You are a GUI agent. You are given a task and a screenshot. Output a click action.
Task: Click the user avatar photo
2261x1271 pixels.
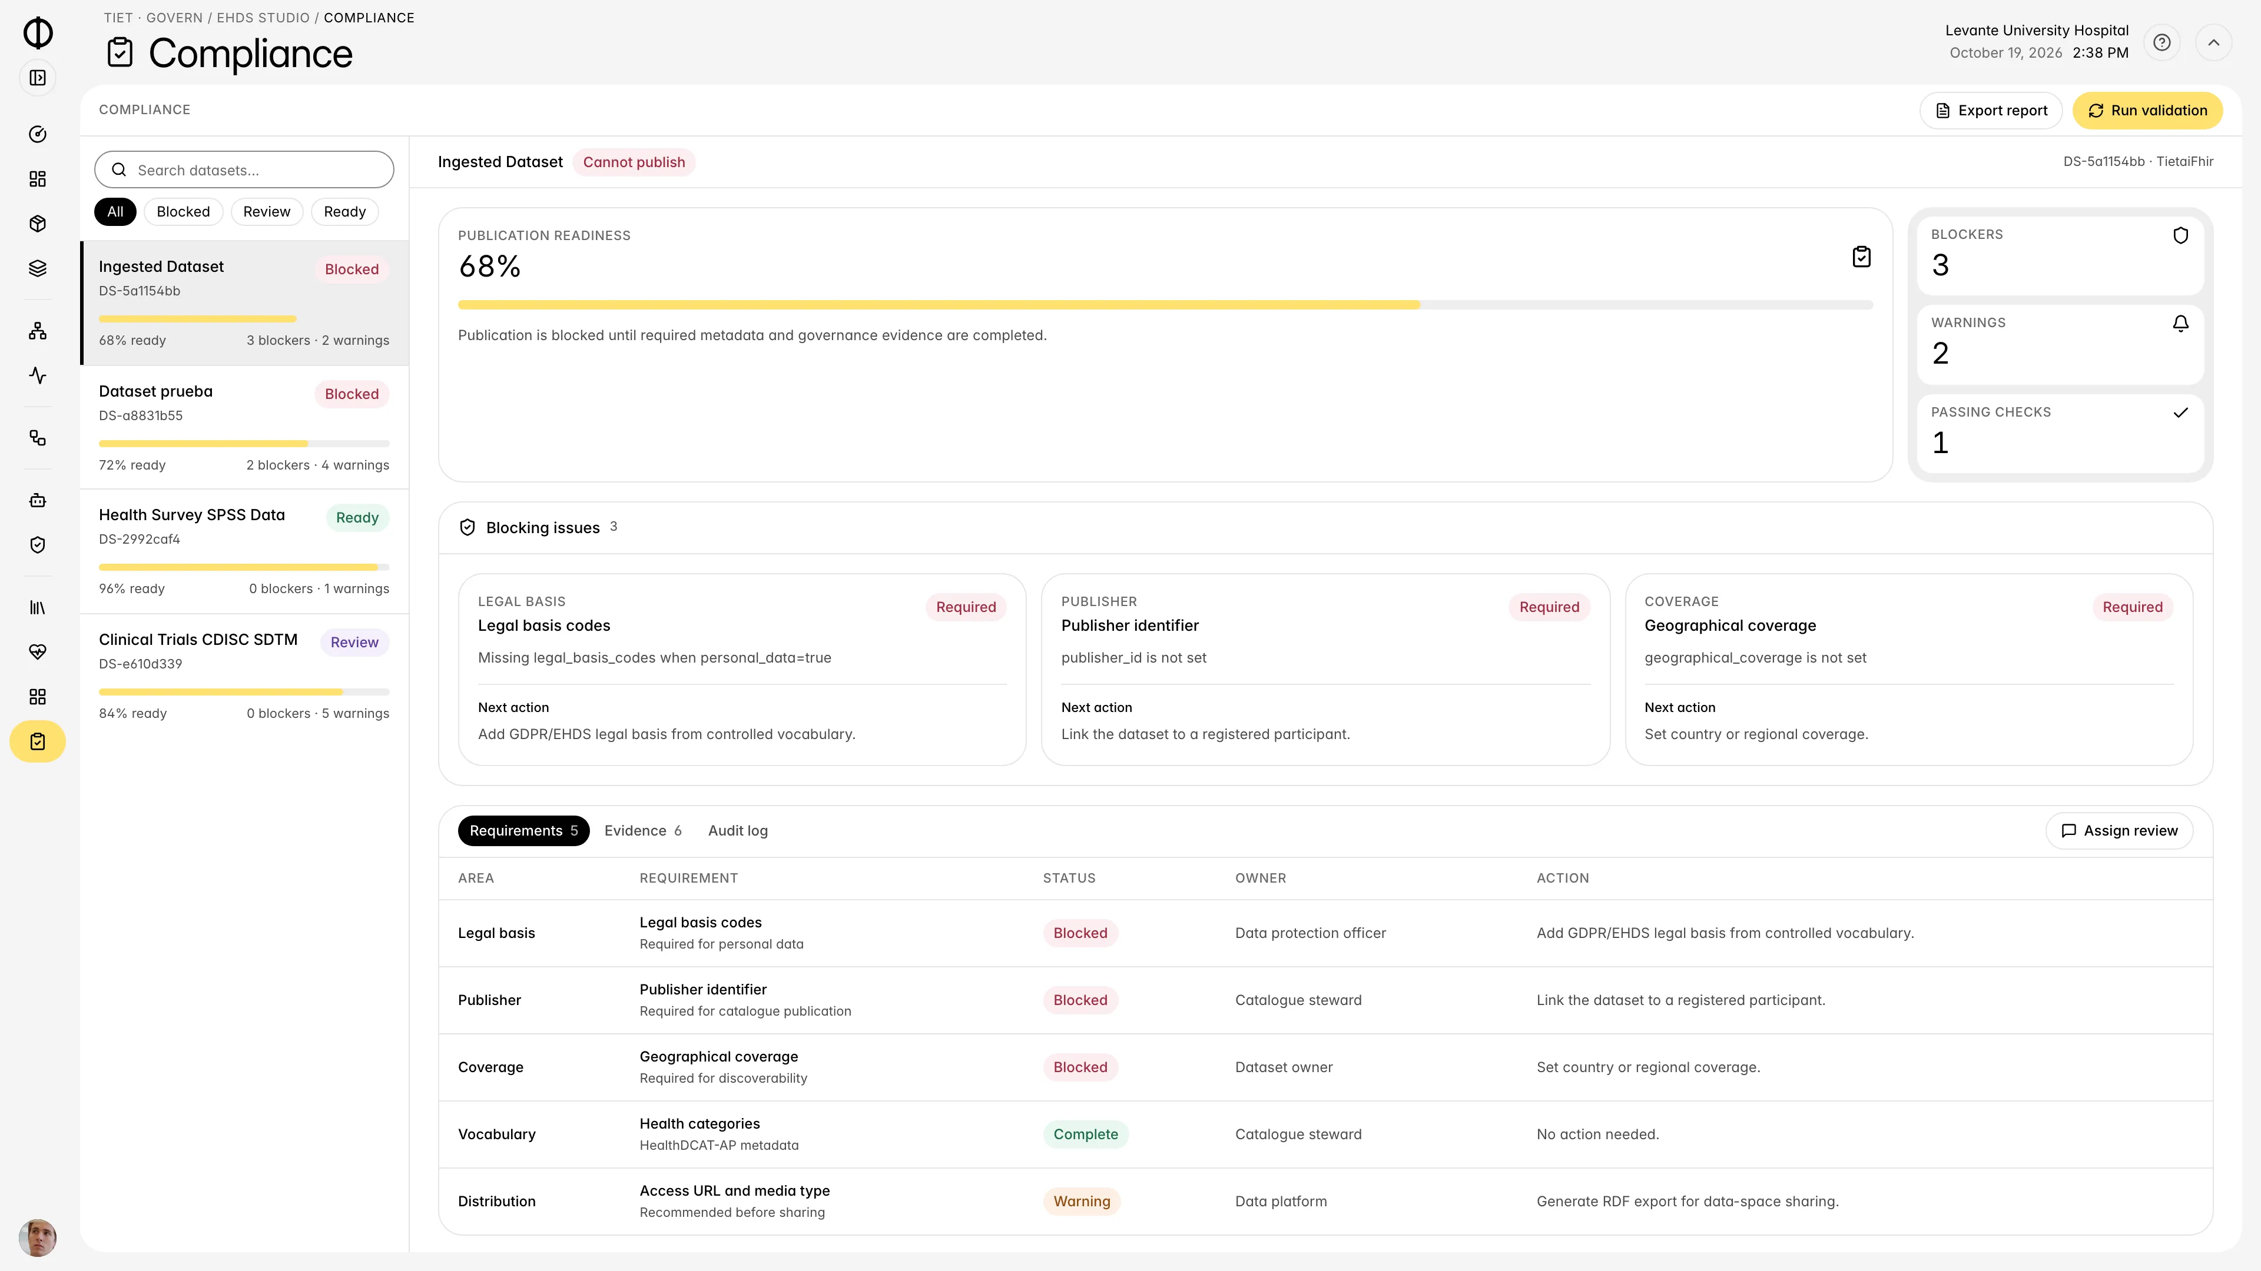[x=38, y=1237]
